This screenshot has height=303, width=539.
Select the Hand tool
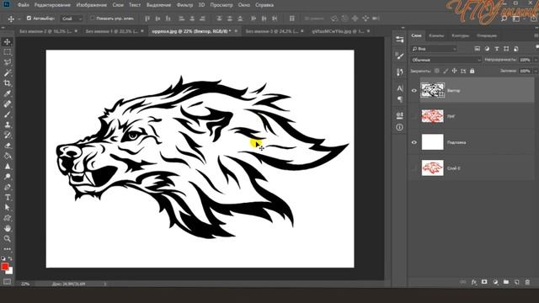8,228
